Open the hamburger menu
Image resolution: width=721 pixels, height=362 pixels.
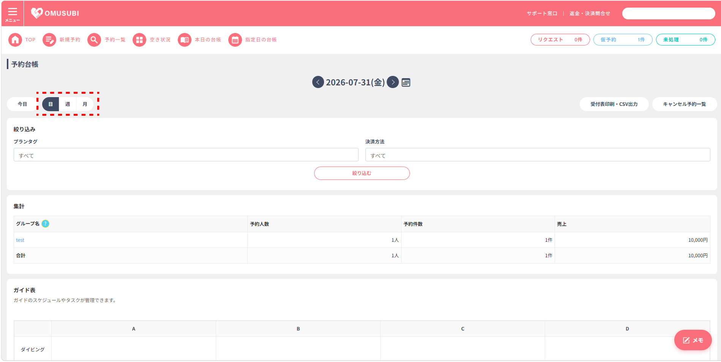(13, 14)
